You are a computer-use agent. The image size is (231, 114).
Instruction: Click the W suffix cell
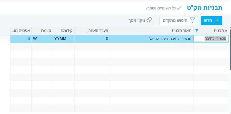point(42,39)
